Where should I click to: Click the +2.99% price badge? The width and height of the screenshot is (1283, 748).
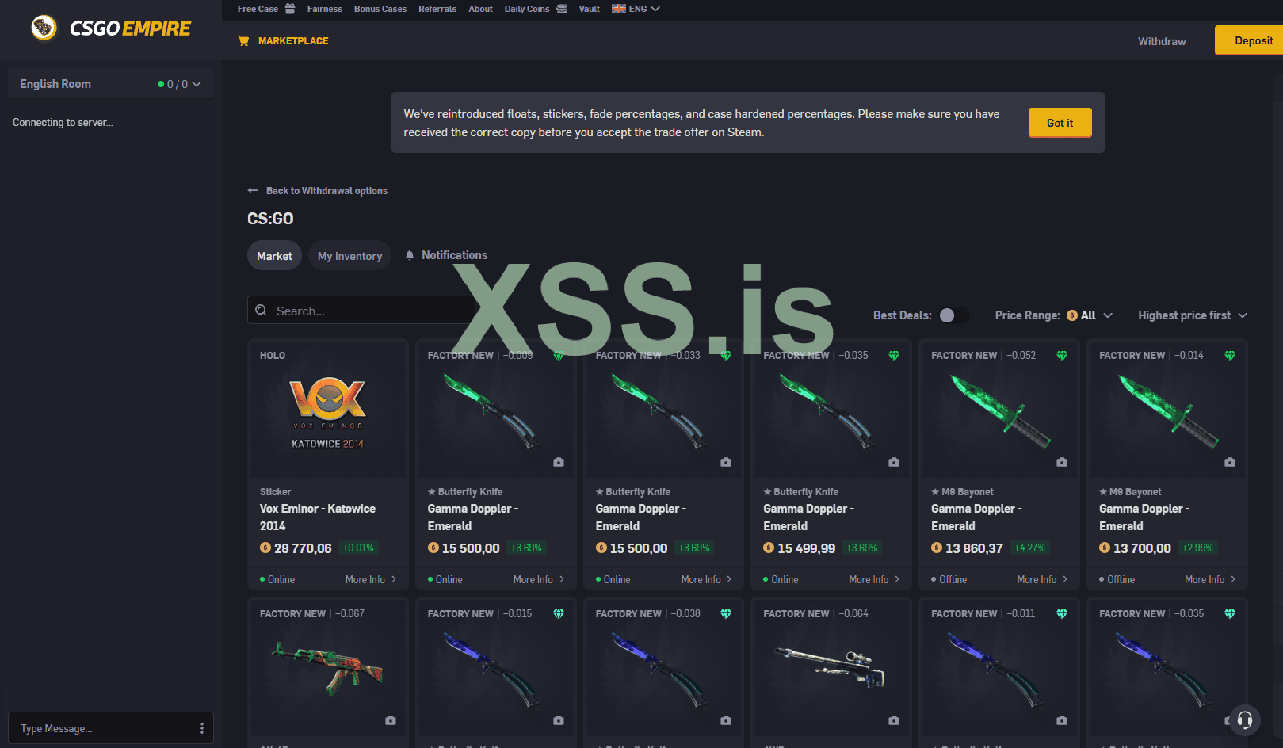point(1197,548)
